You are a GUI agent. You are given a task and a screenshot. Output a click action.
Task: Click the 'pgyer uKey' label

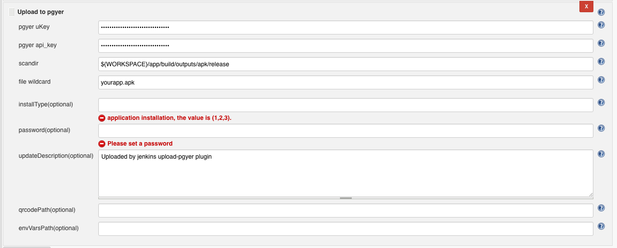point(34,27)
